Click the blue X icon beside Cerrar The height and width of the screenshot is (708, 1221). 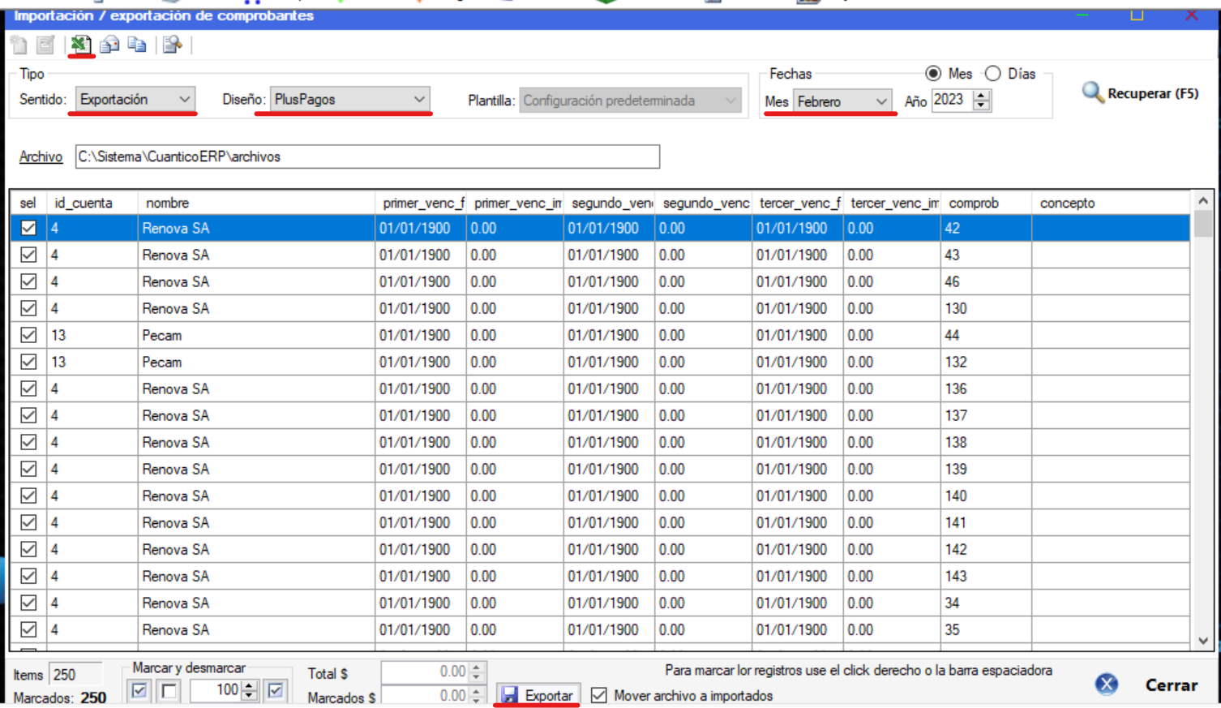(x=1107, y=684)
